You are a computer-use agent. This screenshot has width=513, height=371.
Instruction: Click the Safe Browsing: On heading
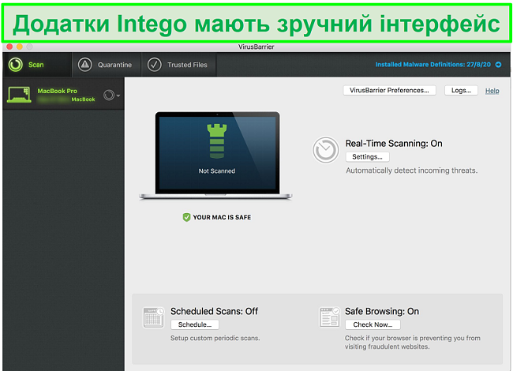[382, 311]
